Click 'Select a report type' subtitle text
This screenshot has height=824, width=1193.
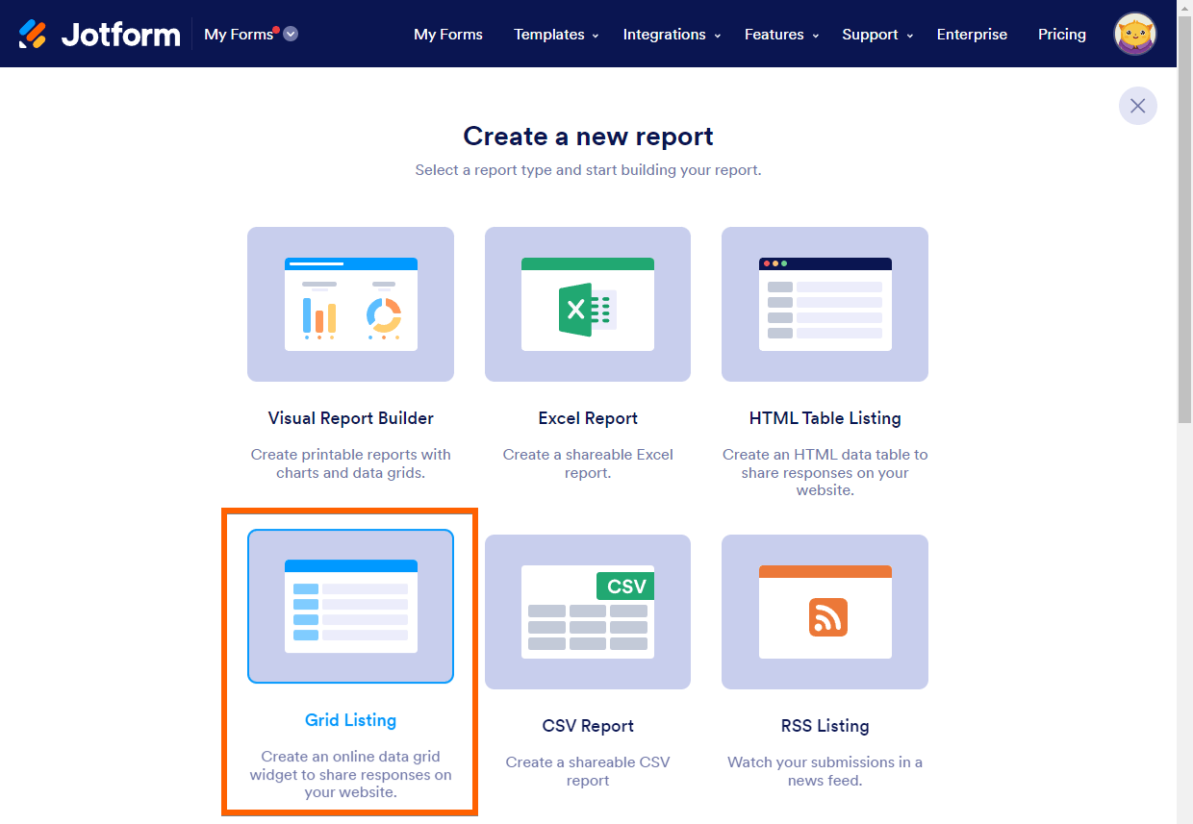(x=588, y=170)
